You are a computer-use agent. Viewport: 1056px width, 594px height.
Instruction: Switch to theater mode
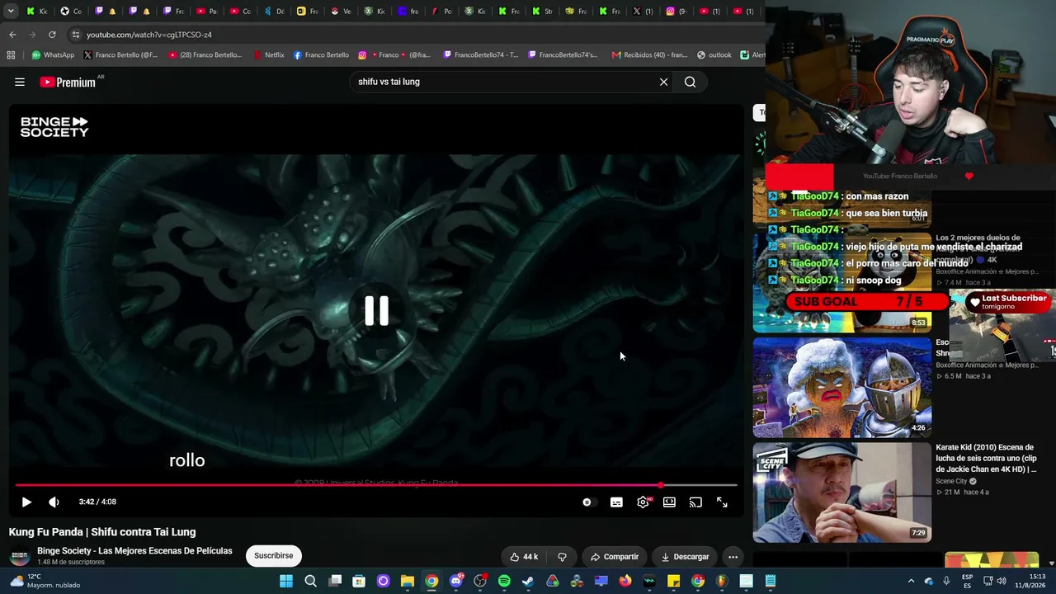(669, 502)
